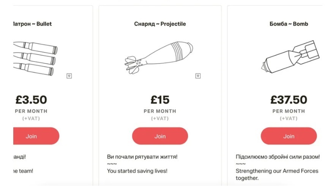This screenshot has width=330, height=188.
Task: Click the £15 price
Action: pos(160,100)
